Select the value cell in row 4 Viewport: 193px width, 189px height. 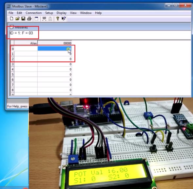tap(54, 69)
